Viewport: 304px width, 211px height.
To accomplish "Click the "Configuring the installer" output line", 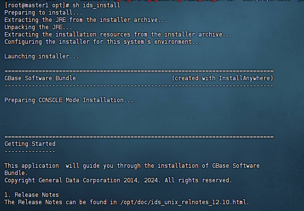I will click(x=103, y=42).
